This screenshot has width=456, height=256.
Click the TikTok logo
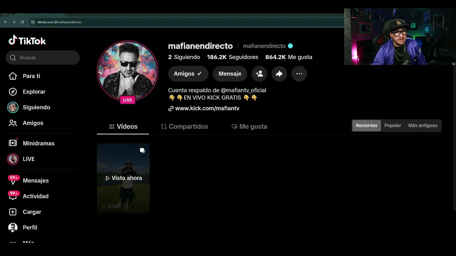[27, 41]
